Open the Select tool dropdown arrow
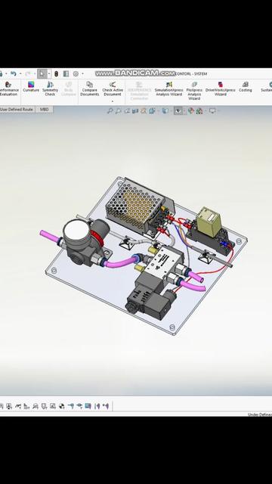 pos(48,74)
